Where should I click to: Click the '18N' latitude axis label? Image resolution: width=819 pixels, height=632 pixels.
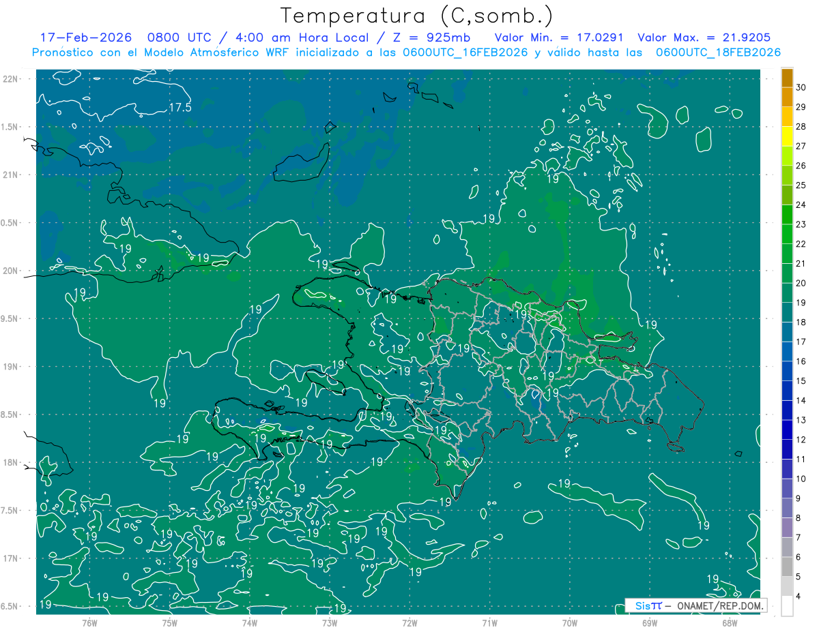(x=10, y=462)
